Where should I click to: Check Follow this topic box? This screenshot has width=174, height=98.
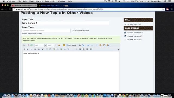pyautogui.click(x=125, y=39)
